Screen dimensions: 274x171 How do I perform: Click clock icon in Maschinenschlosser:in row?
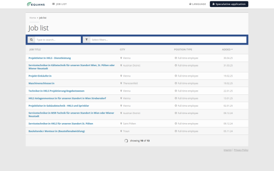point(176,83)
